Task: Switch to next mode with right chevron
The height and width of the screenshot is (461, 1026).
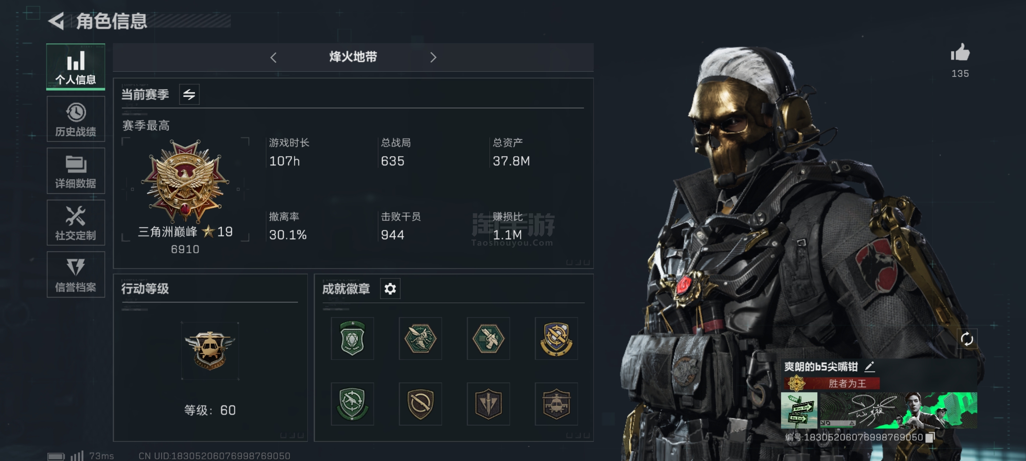Action: tap(433, 58)
